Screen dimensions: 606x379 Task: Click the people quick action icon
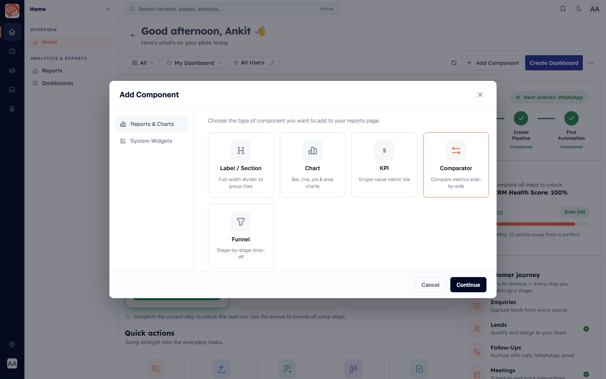(x=155, y=369)
